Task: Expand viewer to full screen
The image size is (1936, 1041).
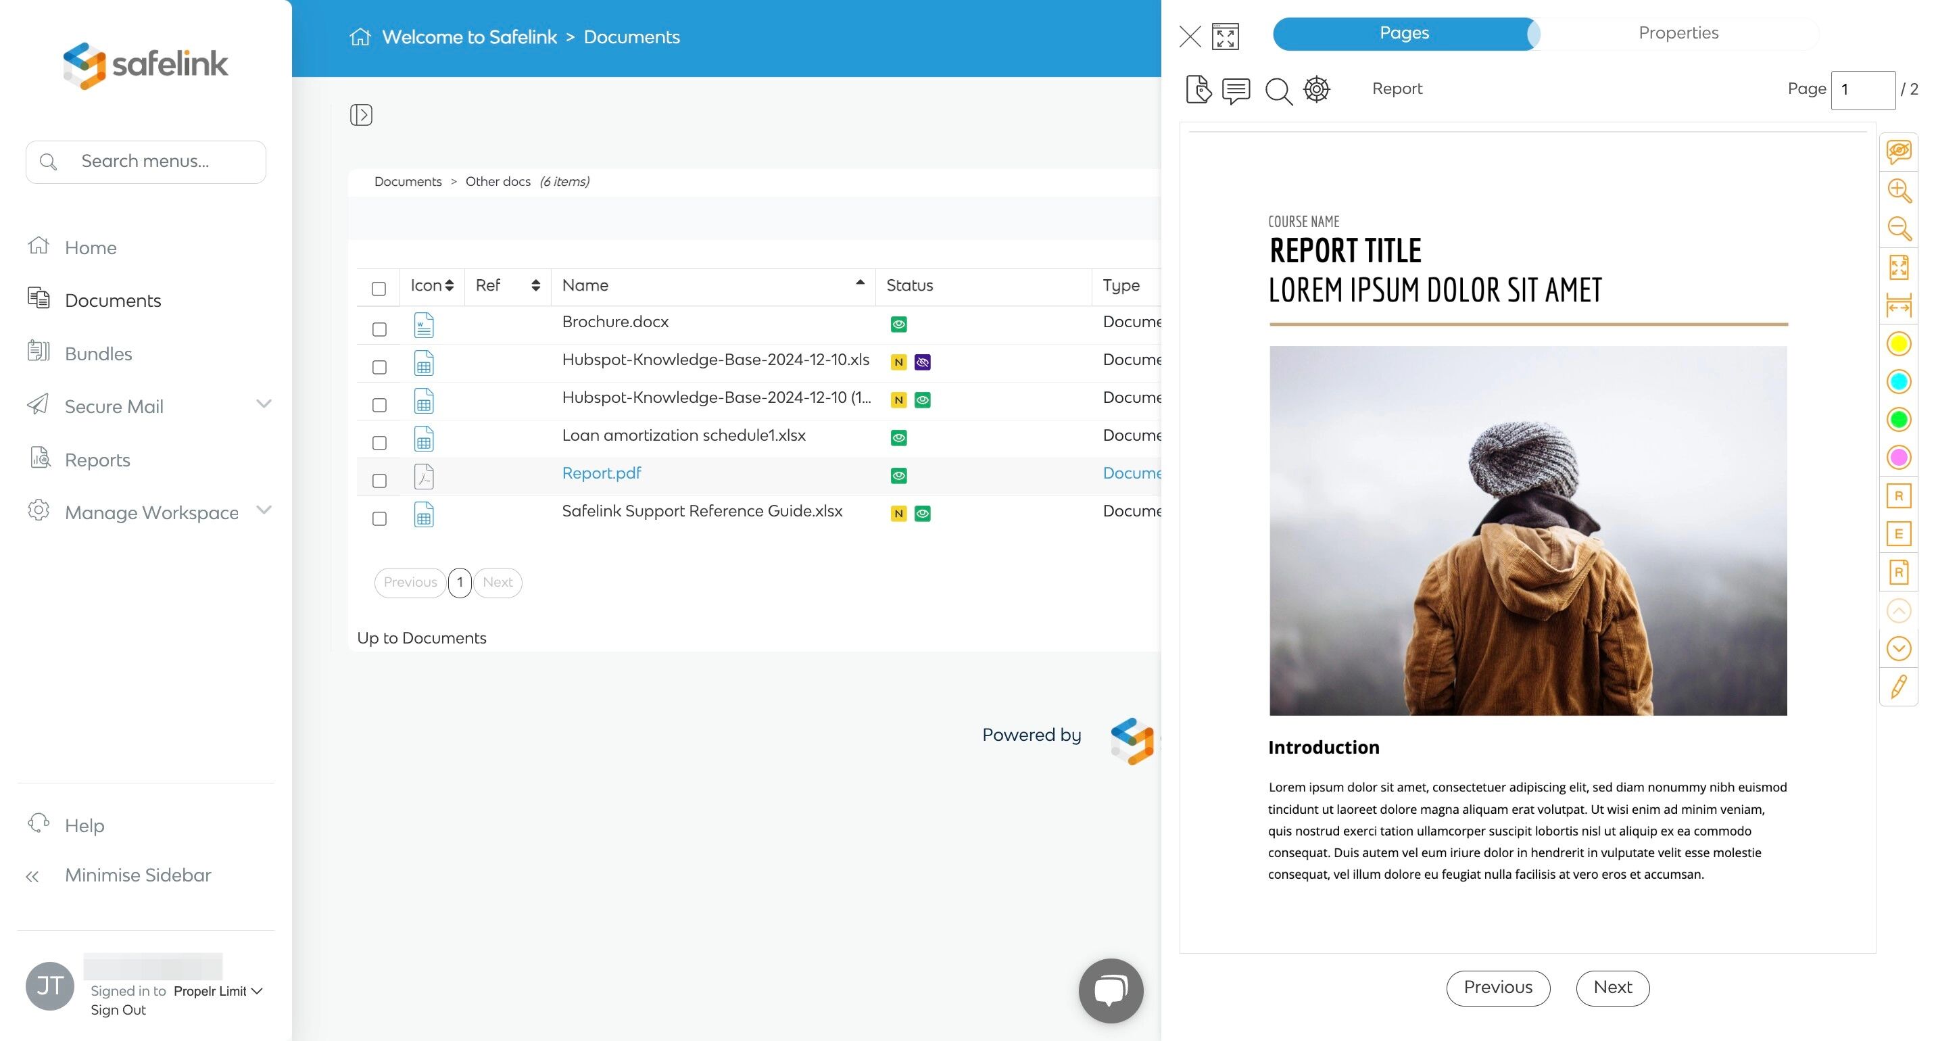Action: 1225,36
